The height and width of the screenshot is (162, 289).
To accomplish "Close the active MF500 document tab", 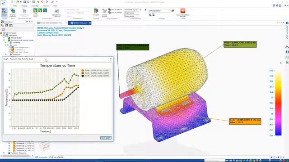I will point(90,23).
